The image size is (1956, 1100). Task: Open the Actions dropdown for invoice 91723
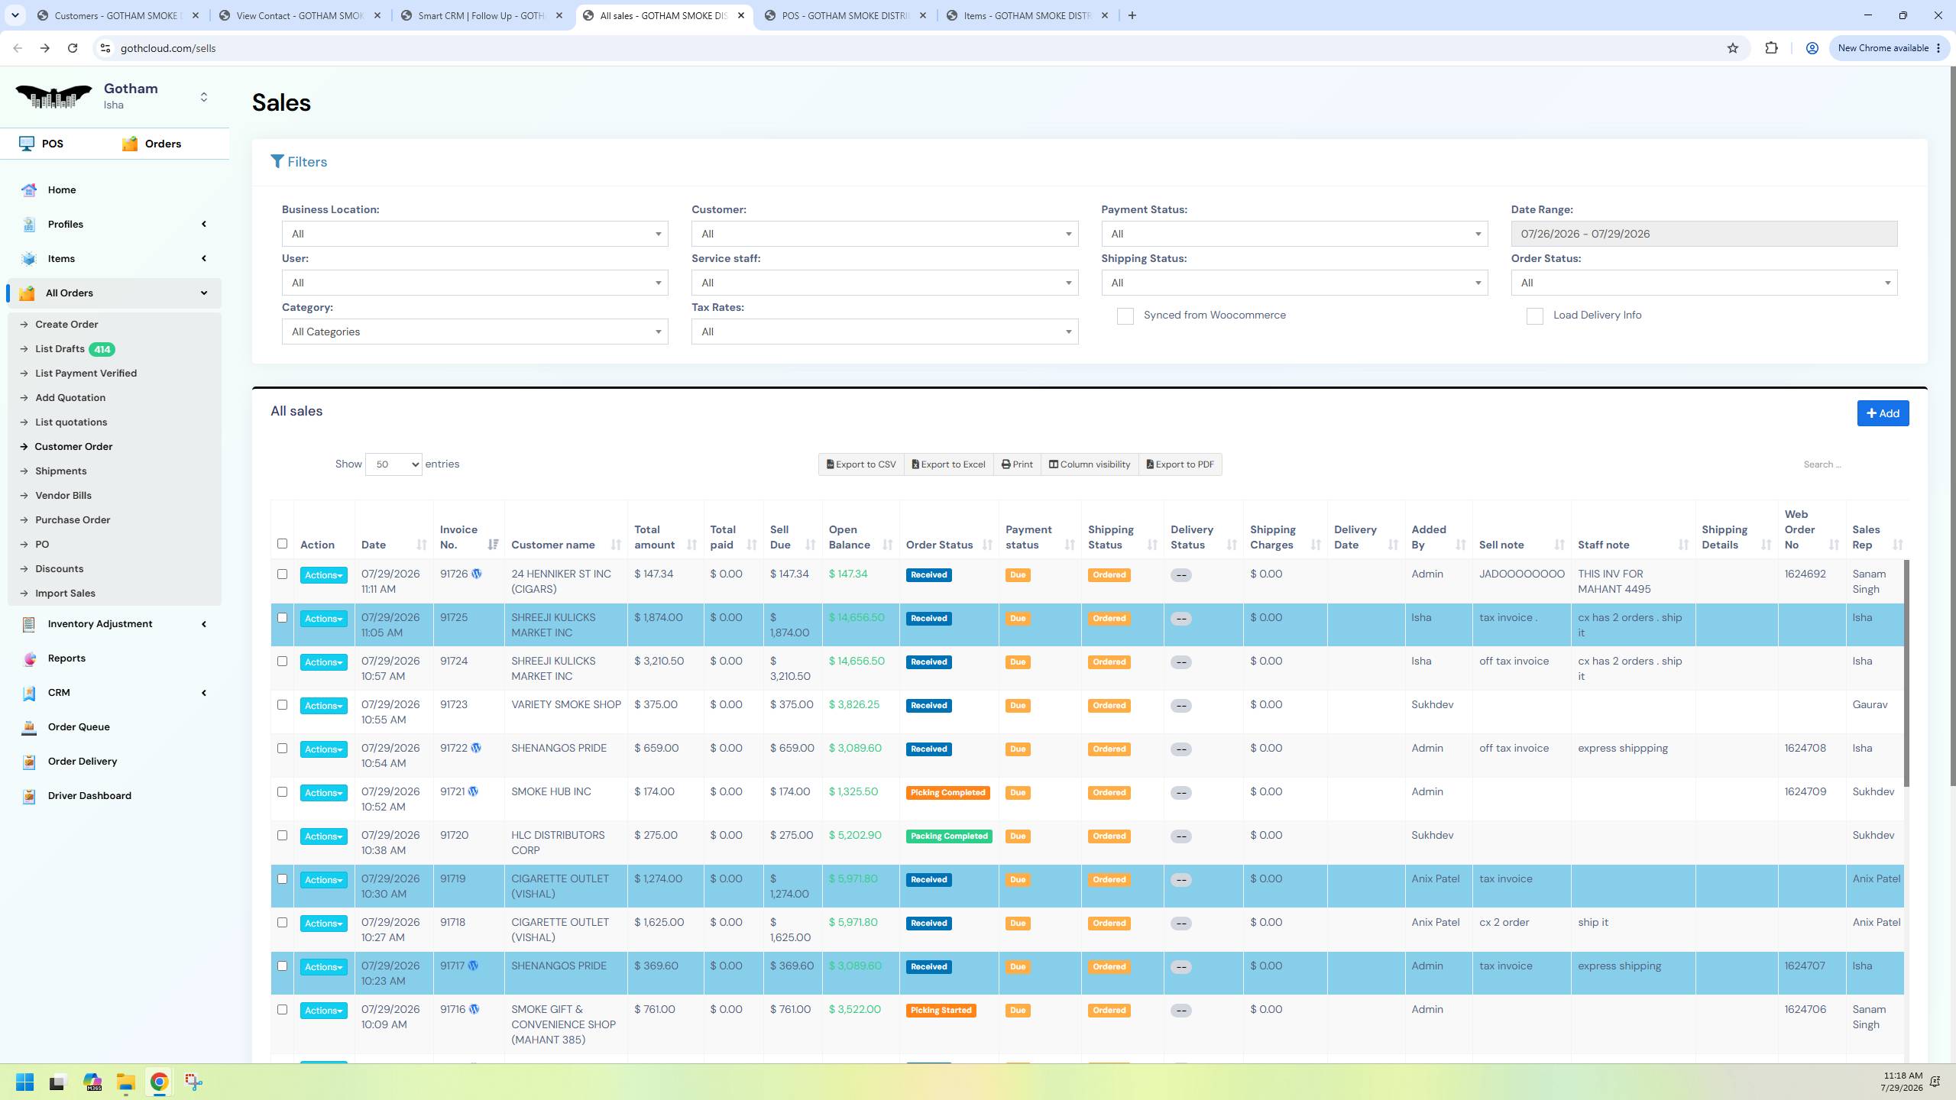coord(323,706)
